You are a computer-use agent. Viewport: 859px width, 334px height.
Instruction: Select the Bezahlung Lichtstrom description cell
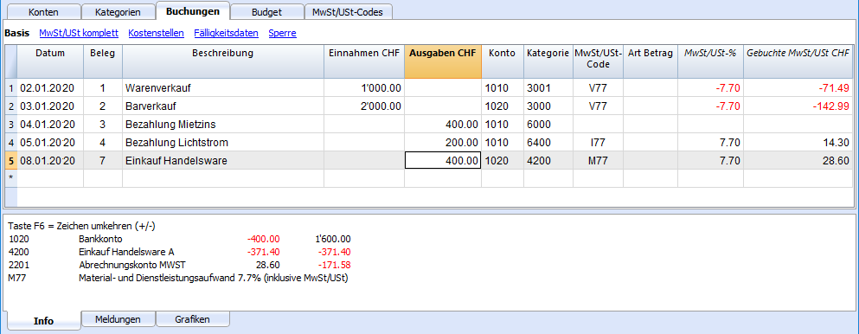pos(223,143)
